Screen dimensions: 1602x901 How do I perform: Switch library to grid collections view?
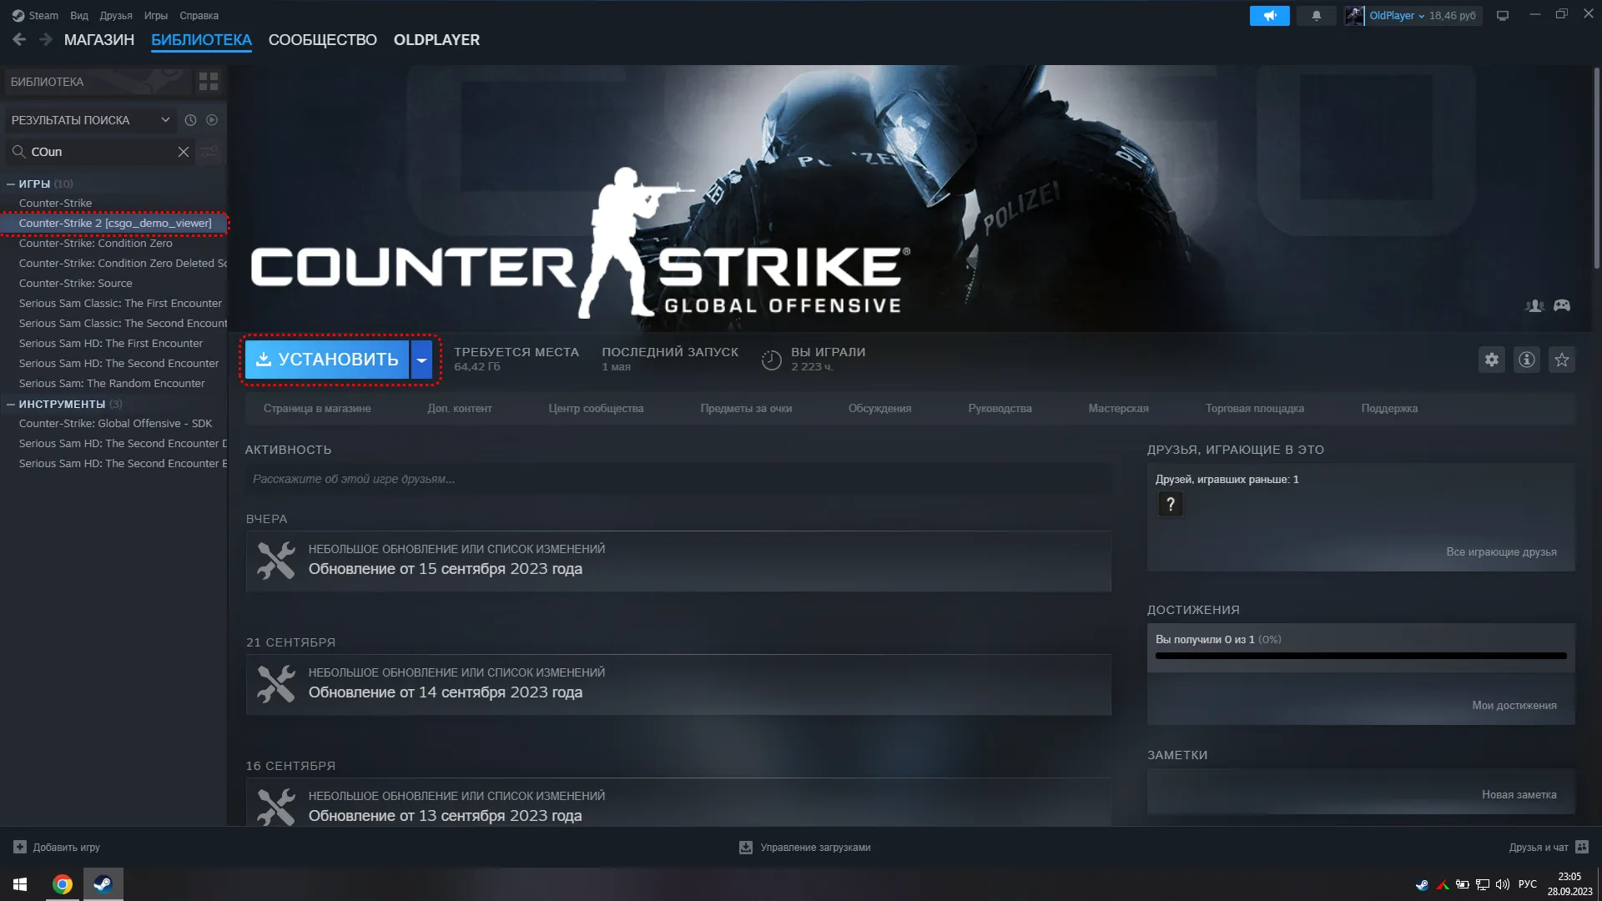pos(209,82)
